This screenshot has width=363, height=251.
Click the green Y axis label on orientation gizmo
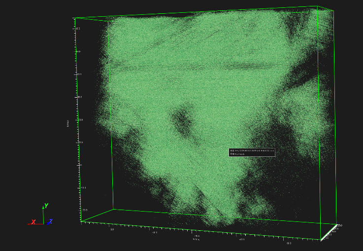tap(46, 206)
